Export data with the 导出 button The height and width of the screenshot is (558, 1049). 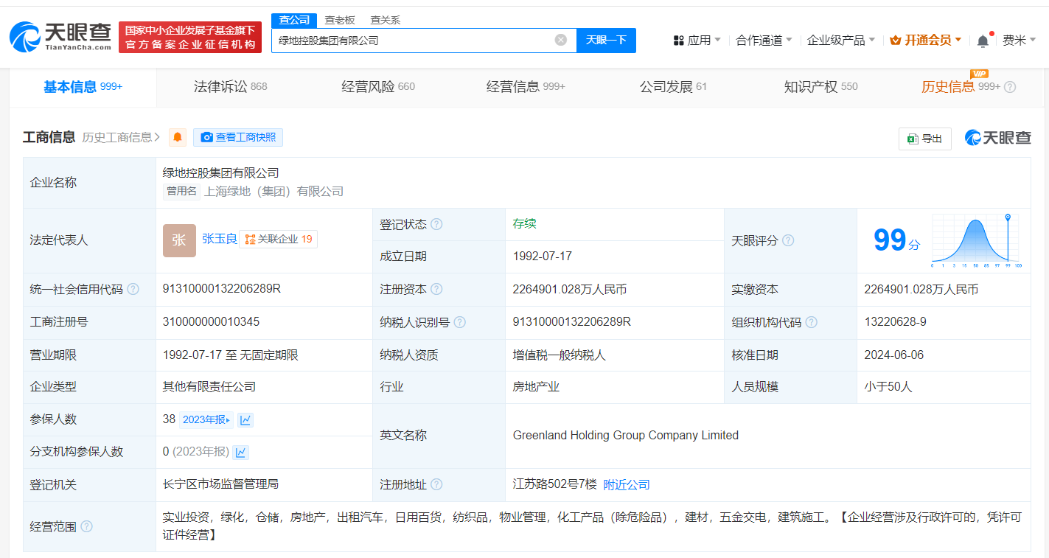[x=925, y=138]
